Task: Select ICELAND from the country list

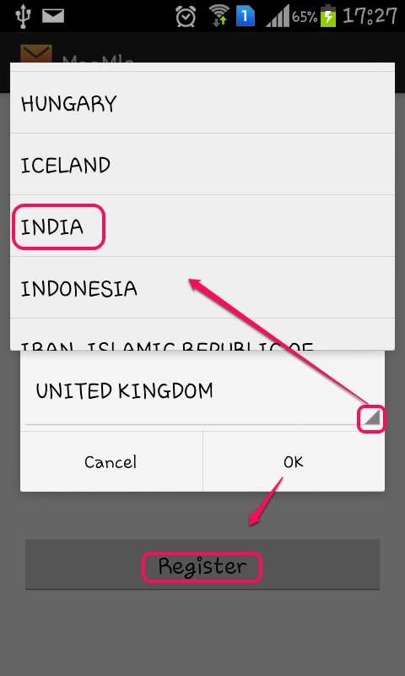Action: point(202,164)
